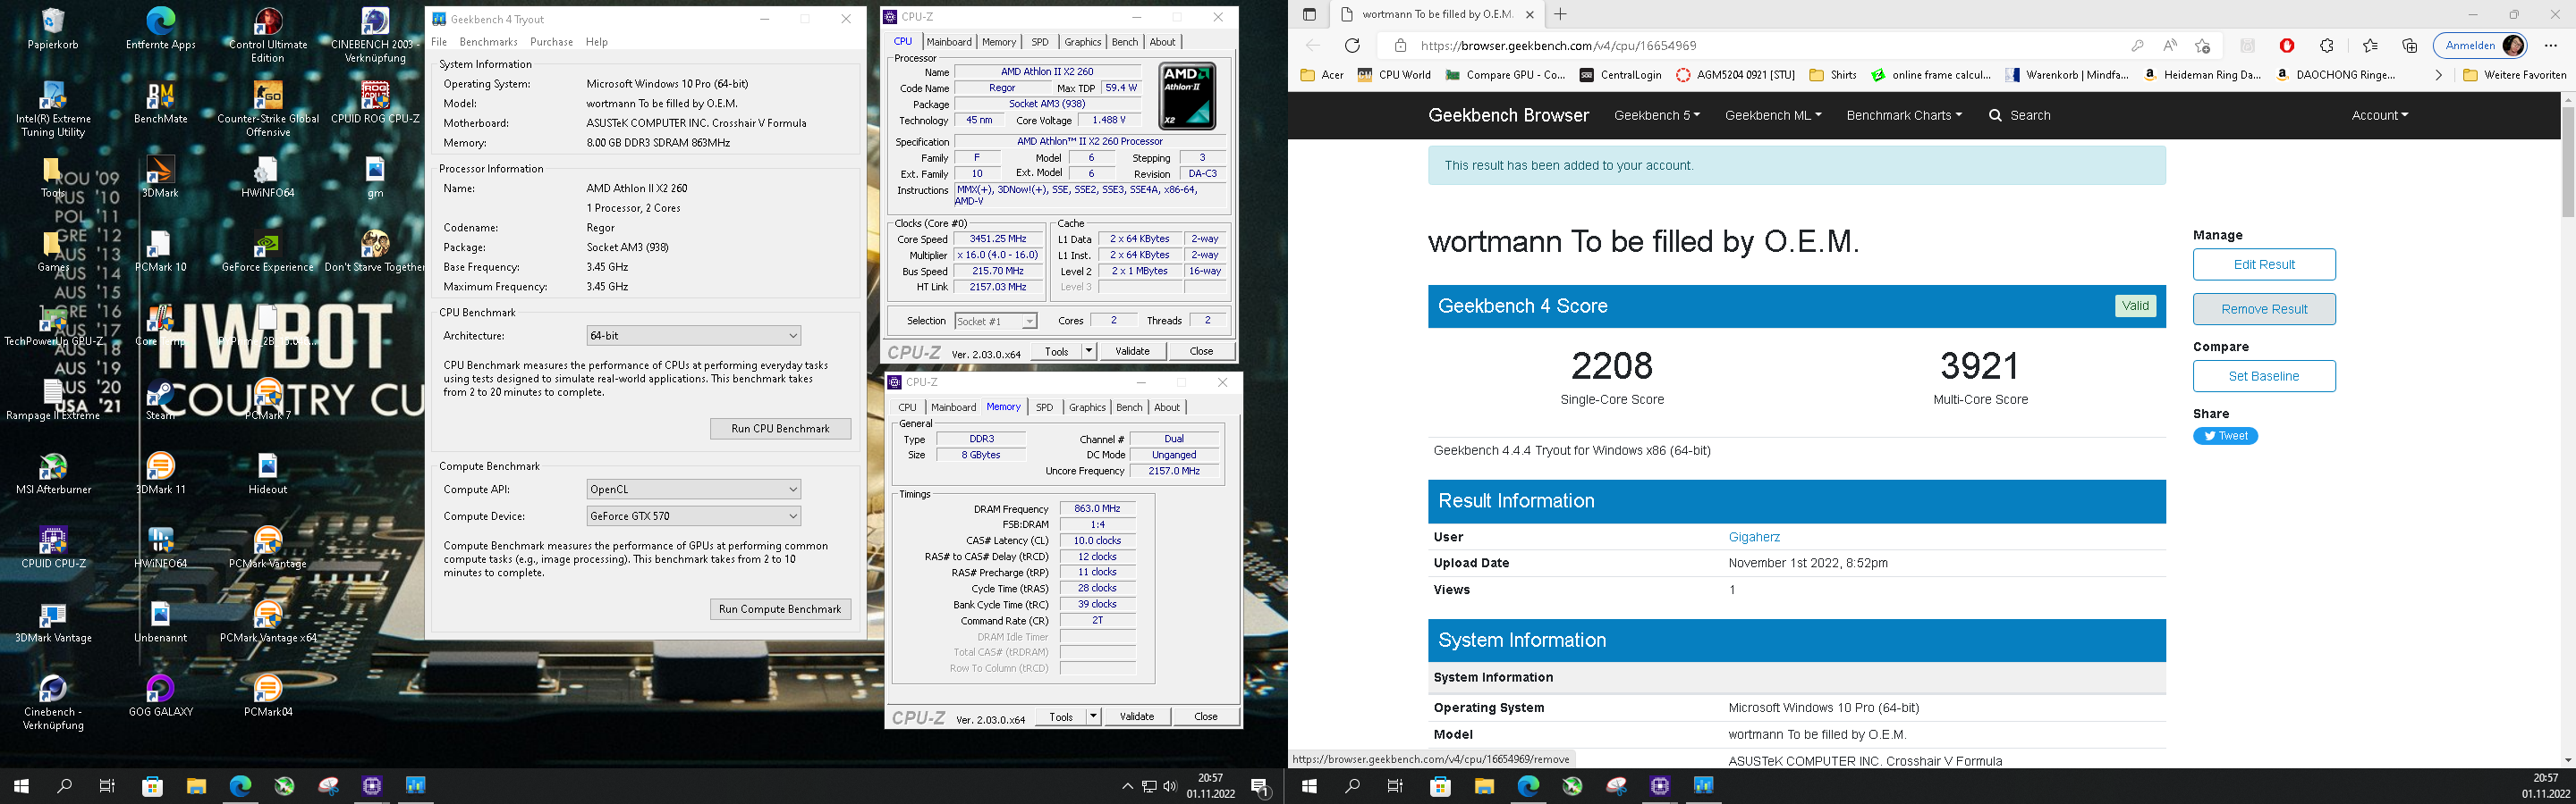
Task: Expand the Architecture 64-bit dropdown
Action: pos(694,336)
